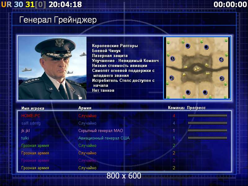Click 'Низкая стоимость авиации' line
Image resolution: width=248 pixels, height=186 pixels.
pos(120,66)
